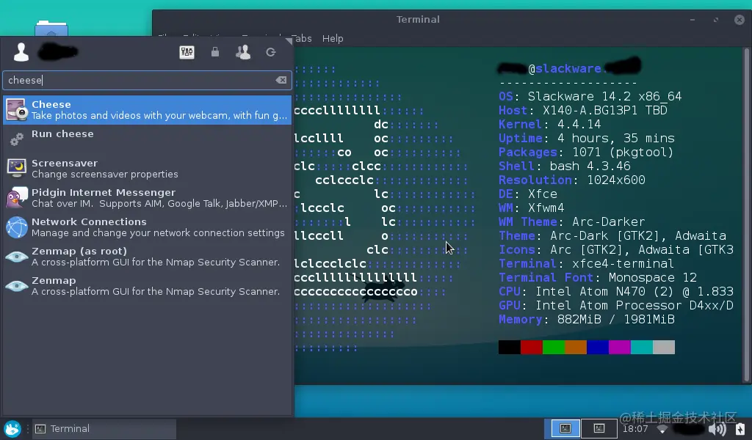Click the 18:07 panel clock
The width and height of the screenshot is (752, 440).
tap(635, 429)
